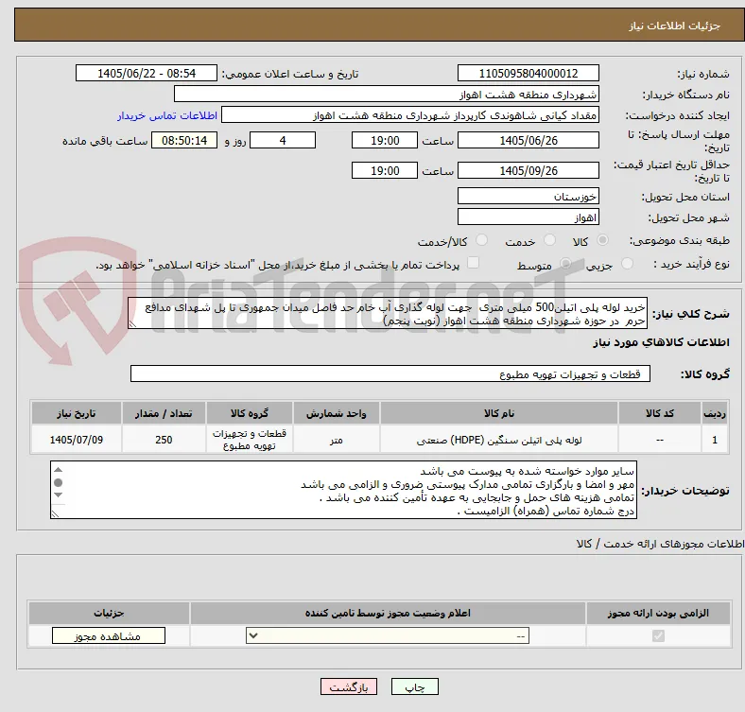745x712 pixels.
Task: Select the خدمت radio button
Action: [x=549, y=240]
